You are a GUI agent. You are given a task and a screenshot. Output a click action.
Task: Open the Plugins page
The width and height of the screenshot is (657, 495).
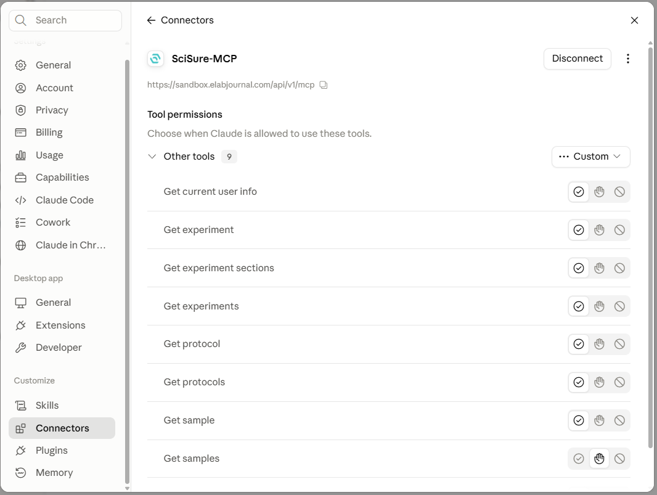click(x=62, y=451)
